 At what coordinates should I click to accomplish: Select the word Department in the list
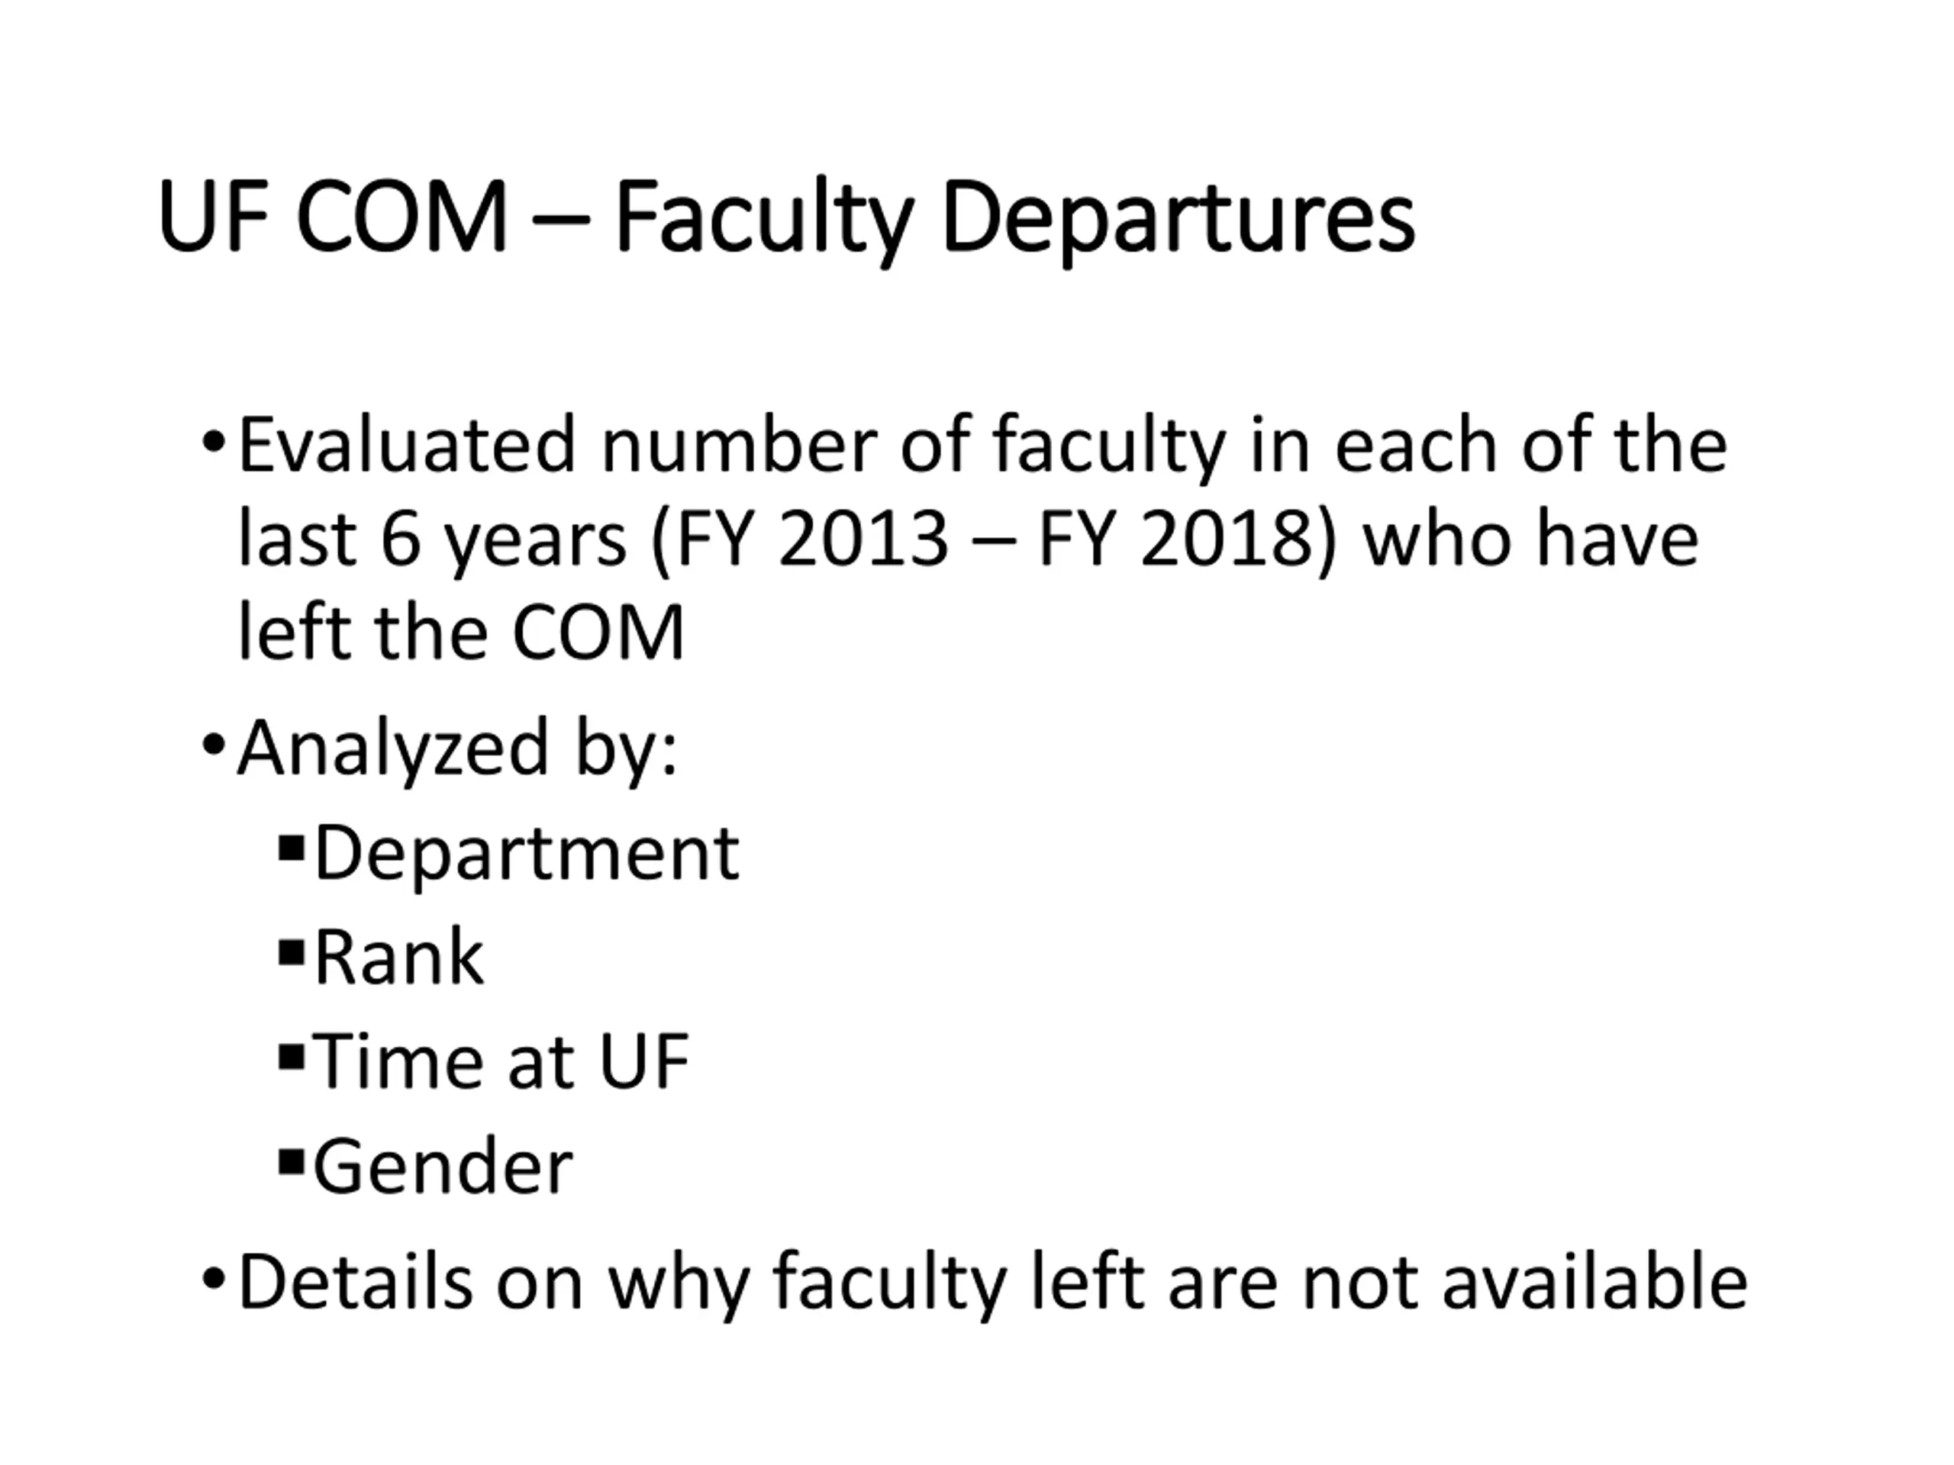pos(527,854)
